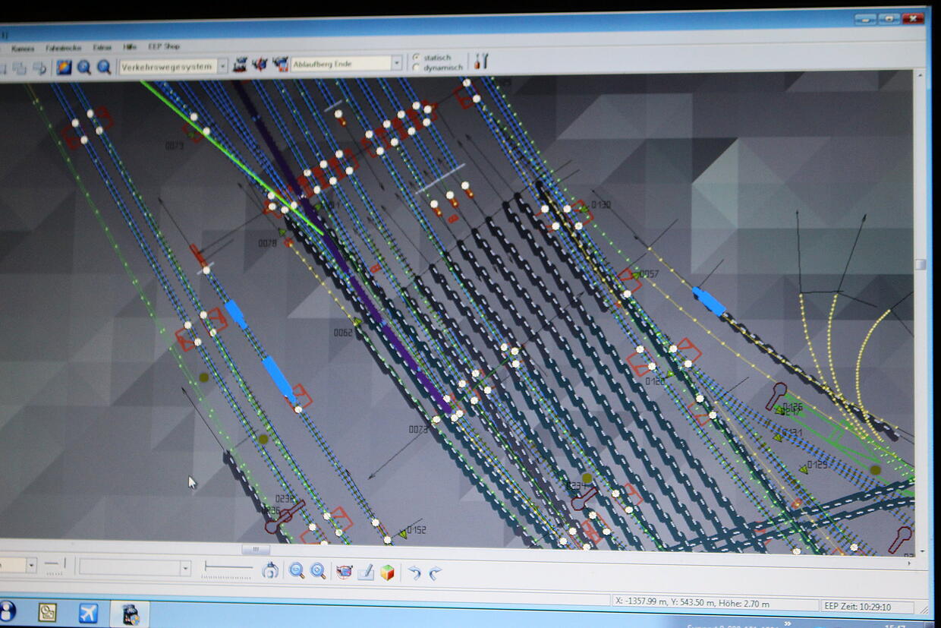Click the zoom out magnifier in bottom toolbar
The image size is (941, 628).
pos(297,571)
